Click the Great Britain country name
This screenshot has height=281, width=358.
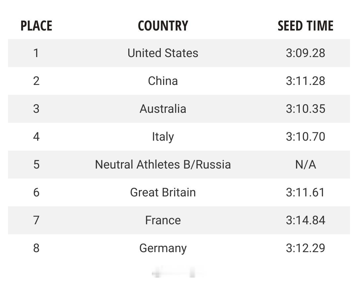(x=163, y=192)
